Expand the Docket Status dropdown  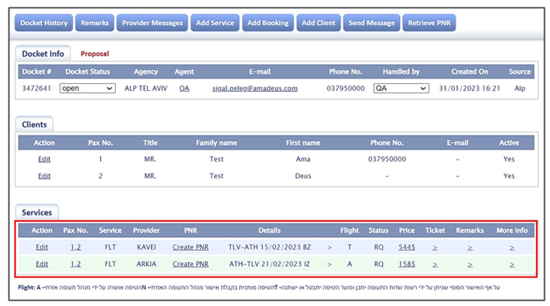tap(87, 88)
